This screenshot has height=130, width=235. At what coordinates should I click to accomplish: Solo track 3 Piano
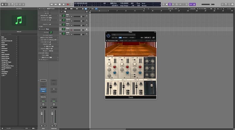(x=69, y=25)
